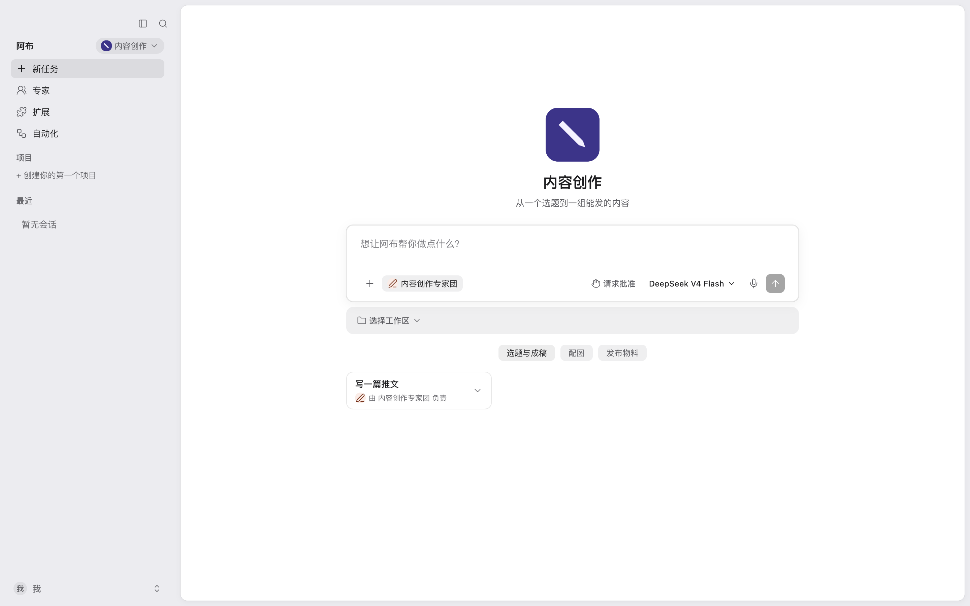Switch to the 配图 tab

(576, 353)
